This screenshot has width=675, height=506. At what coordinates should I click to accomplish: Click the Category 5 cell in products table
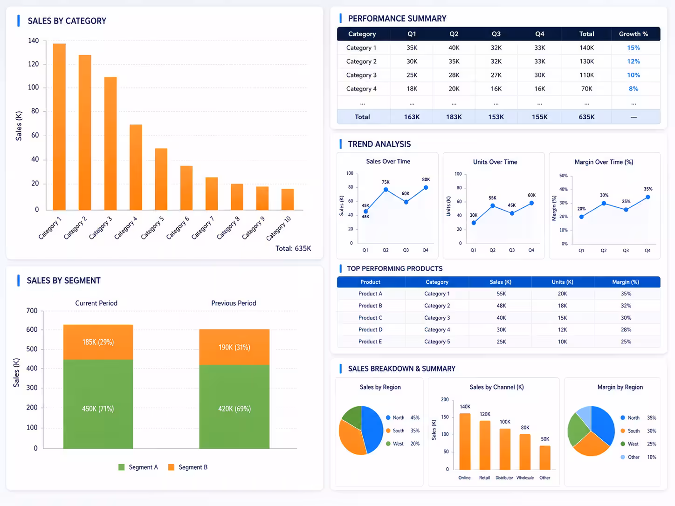(437, 342)
